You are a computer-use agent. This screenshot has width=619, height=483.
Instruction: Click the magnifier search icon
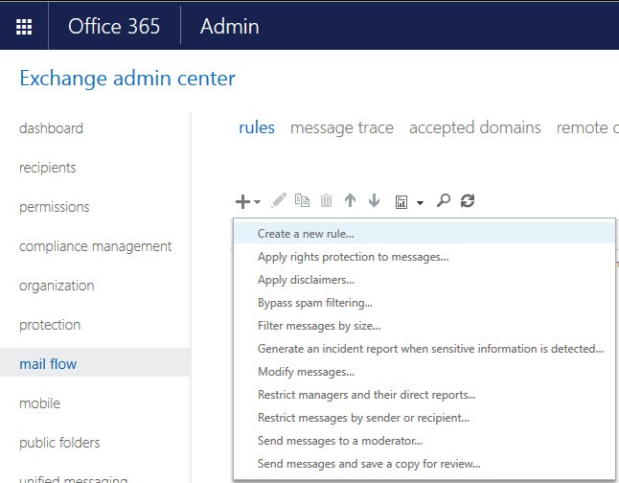[444, 200]
